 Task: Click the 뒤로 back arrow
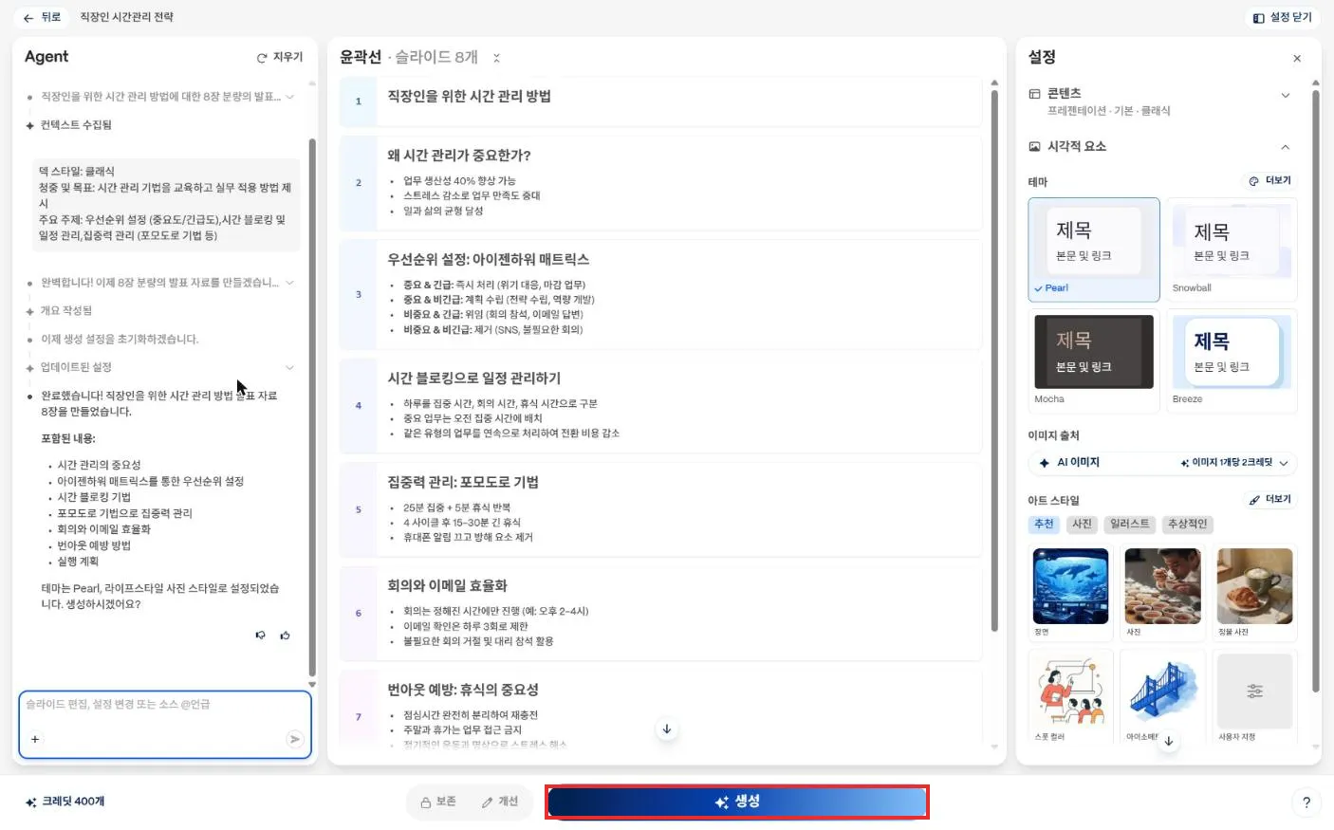[28, 17]
